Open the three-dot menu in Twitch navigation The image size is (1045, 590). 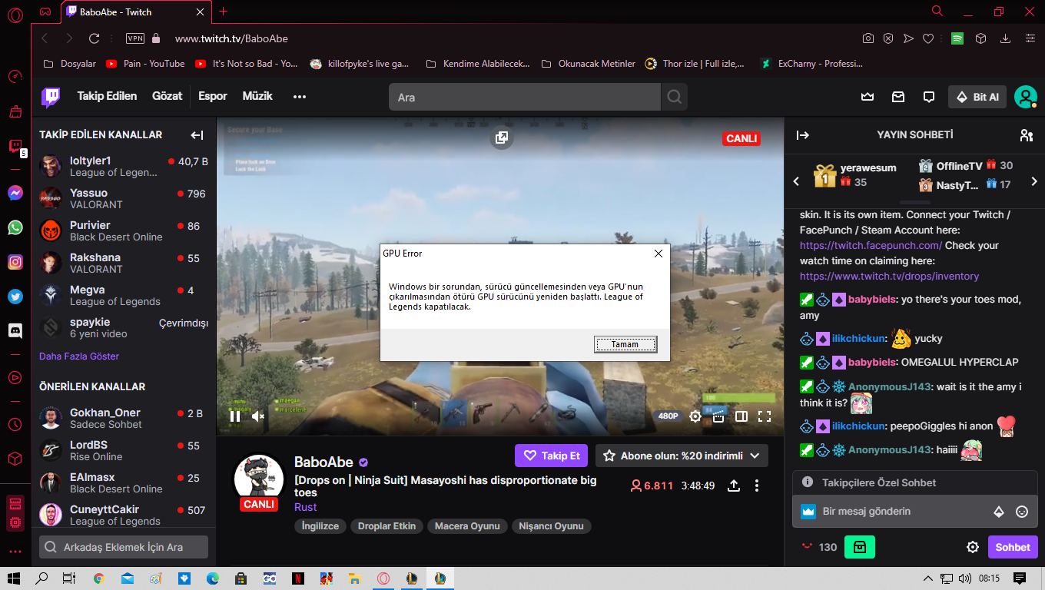pos(300,97)
